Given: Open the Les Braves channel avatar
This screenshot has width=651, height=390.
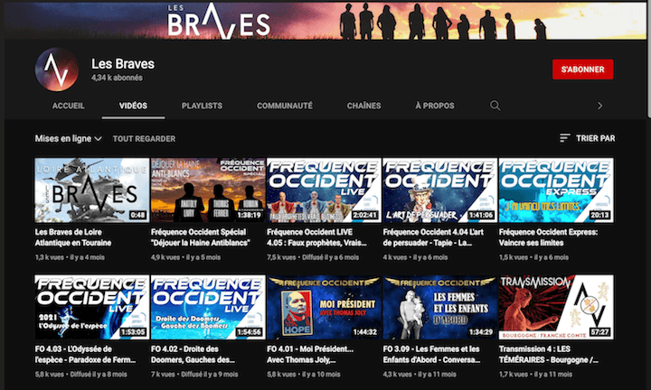Looking at the screenshot, I should tap(56, 70).
